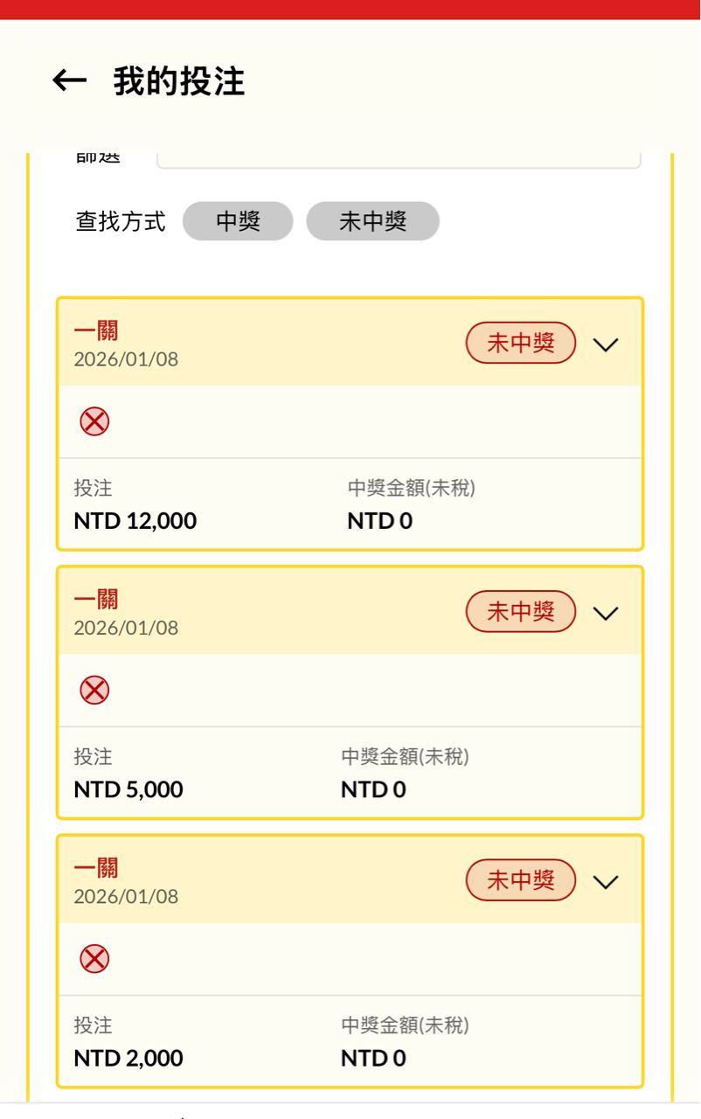Click 2026/01/08 date on NTD 5,000 card
The image size is (701, 1119).
pos(126,628)
